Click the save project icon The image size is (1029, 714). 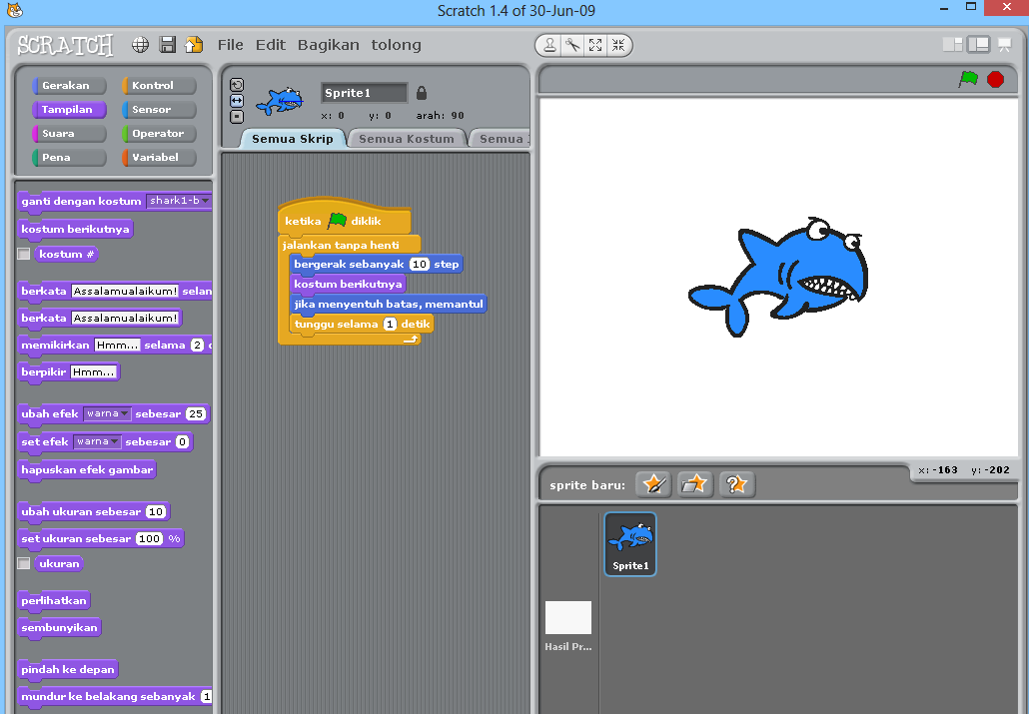click(167, 44)
